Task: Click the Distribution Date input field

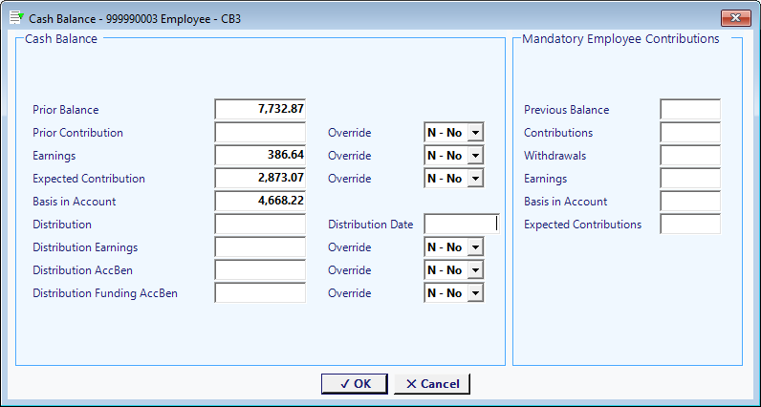Action: (462, 225)
